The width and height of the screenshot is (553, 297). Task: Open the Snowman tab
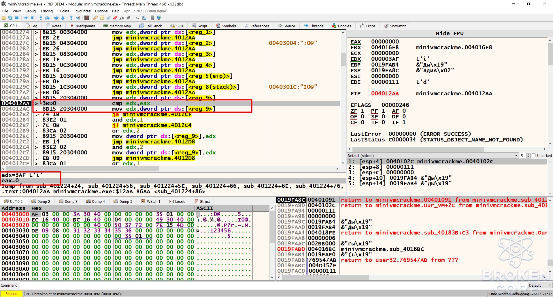(x=395, y=26)
